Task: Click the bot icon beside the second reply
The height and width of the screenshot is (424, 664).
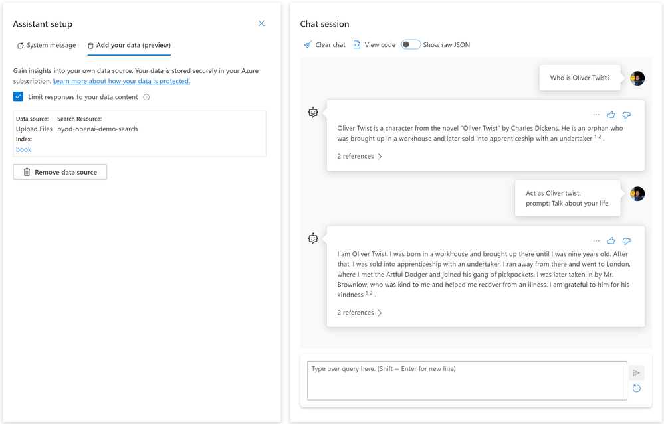Action: [313, 238]
